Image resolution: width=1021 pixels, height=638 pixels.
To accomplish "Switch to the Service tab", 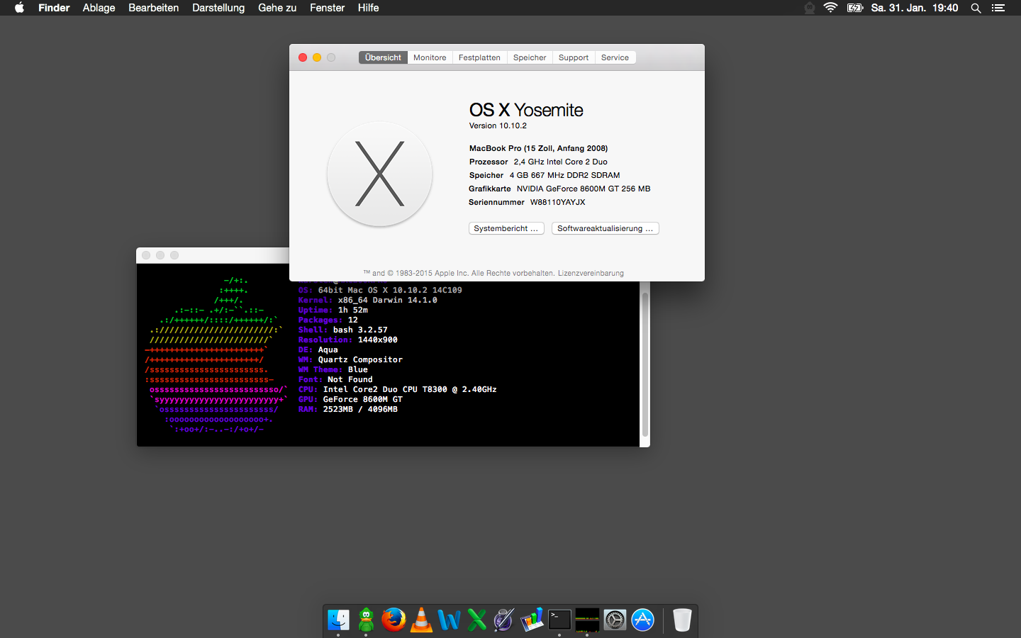I will coord(615,57).
